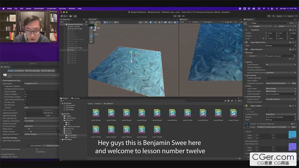Select the Rect tool in Scene overlay
The width and height of the screenshot is (299, 168).
(x=91, y=38)
